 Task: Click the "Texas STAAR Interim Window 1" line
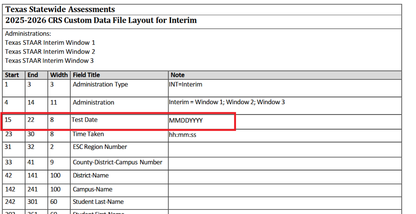[50, 43]
